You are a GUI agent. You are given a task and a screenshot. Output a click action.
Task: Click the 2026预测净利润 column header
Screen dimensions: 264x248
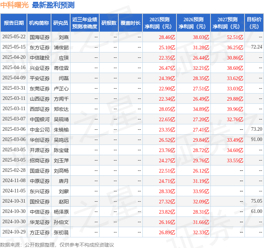point(193,23)
